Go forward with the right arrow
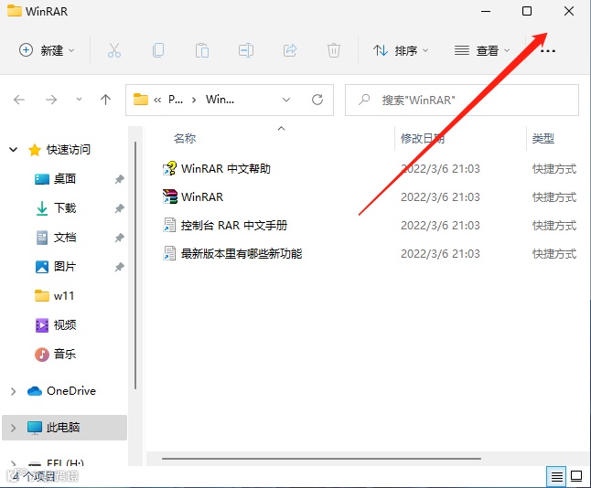Image resolution: width=591 pixels, height=488 pixels. click(x=51, y=100)
